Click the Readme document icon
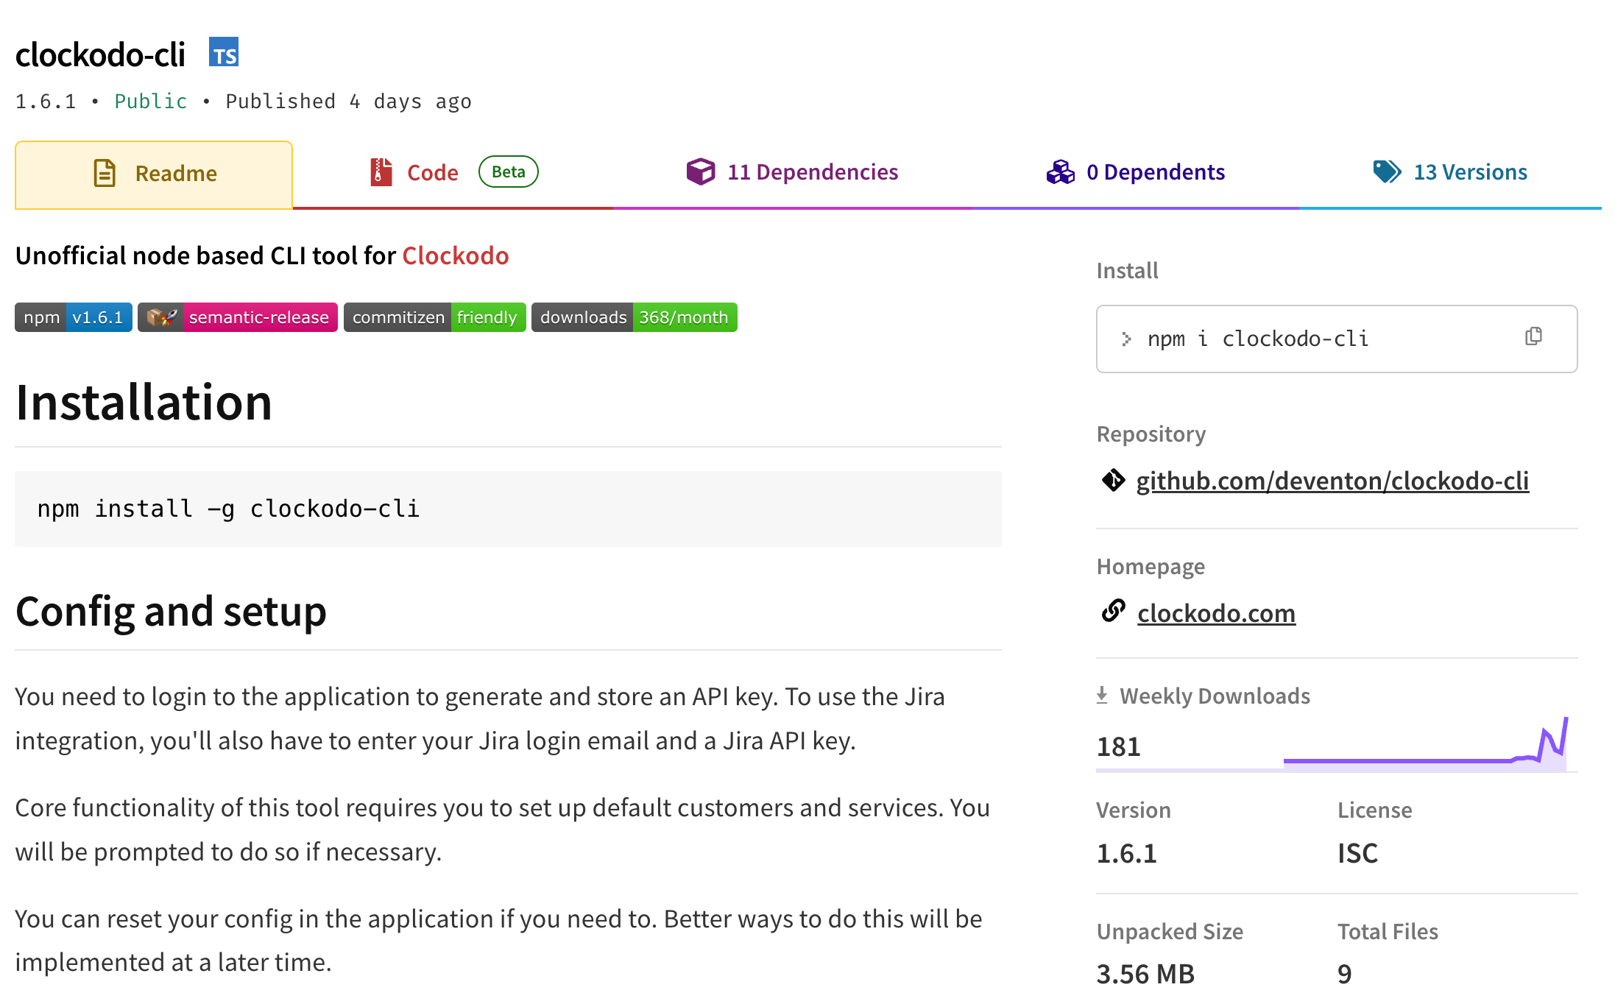The image size is (1615, 1004). tap(105, 173)
